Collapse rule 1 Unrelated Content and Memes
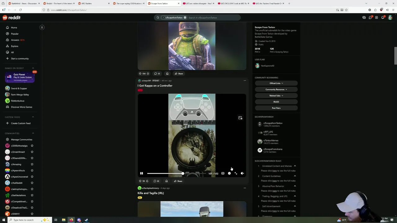 [295, 166]
